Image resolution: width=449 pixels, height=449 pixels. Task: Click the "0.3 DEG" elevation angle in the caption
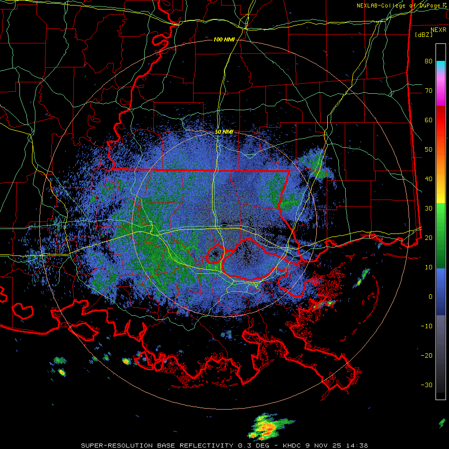point(253,446)
